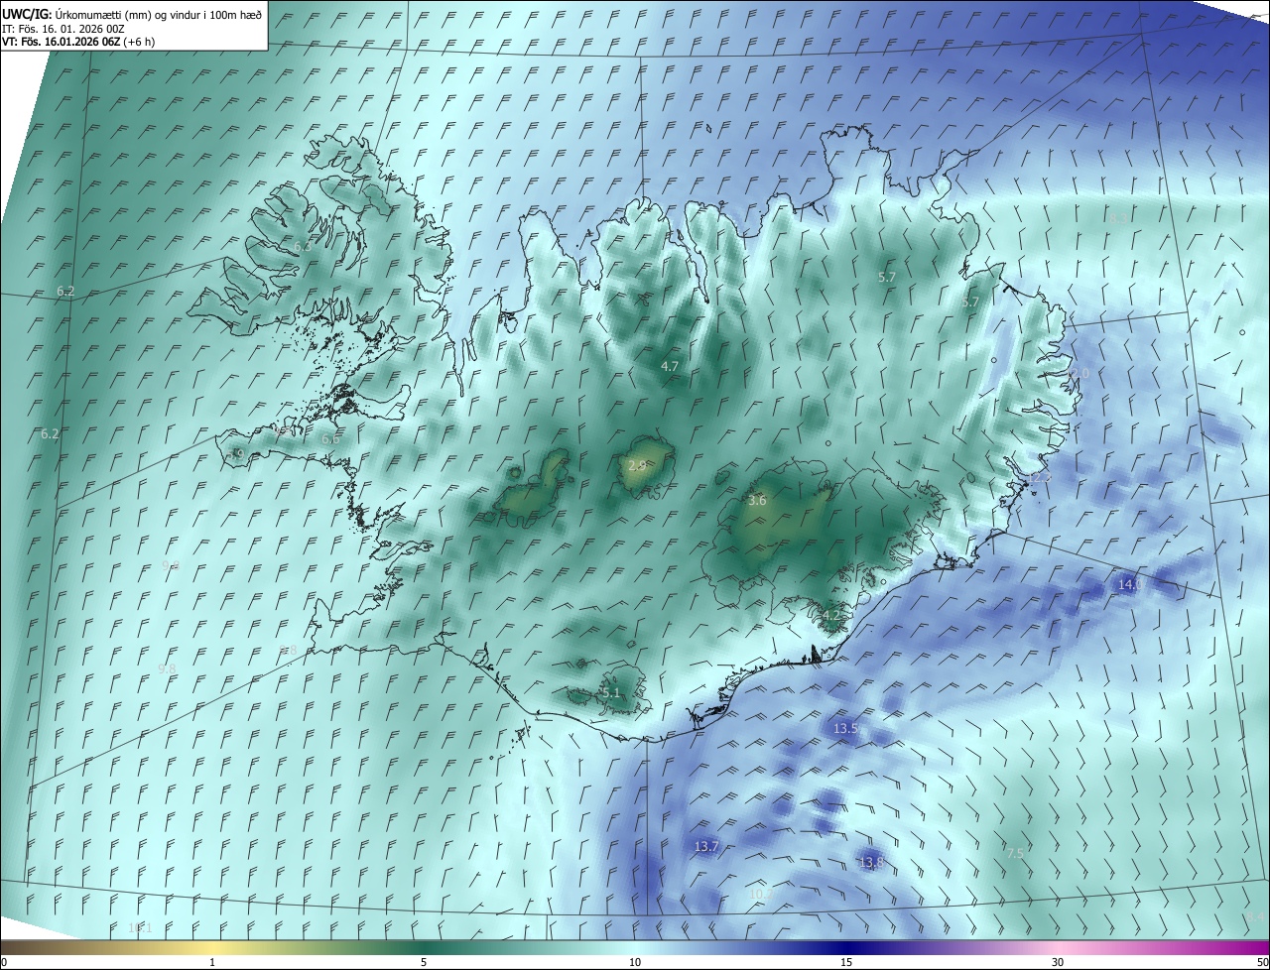The image size is (1270, 970).
Task: Click the 14.0 value label on the map
Action: (1130, 585)
